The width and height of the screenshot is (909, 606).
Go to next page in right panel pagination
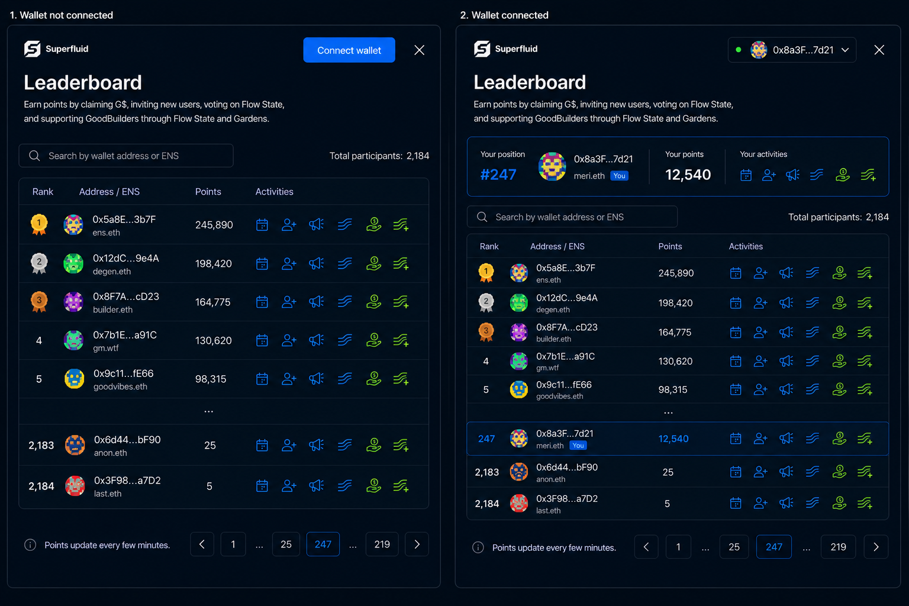click(876, 547)
